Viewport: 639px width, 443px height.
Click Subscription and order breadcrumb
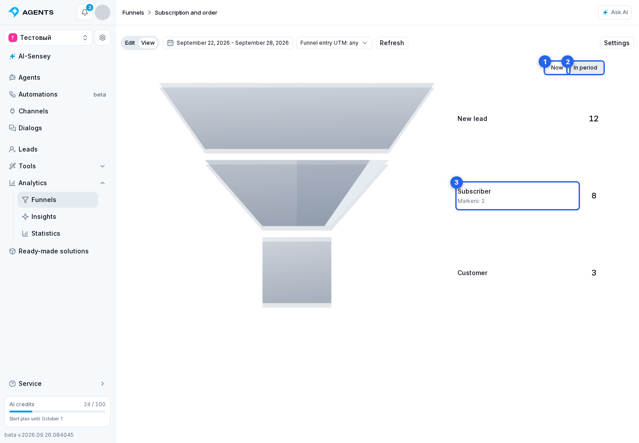(x=186, y=12)
